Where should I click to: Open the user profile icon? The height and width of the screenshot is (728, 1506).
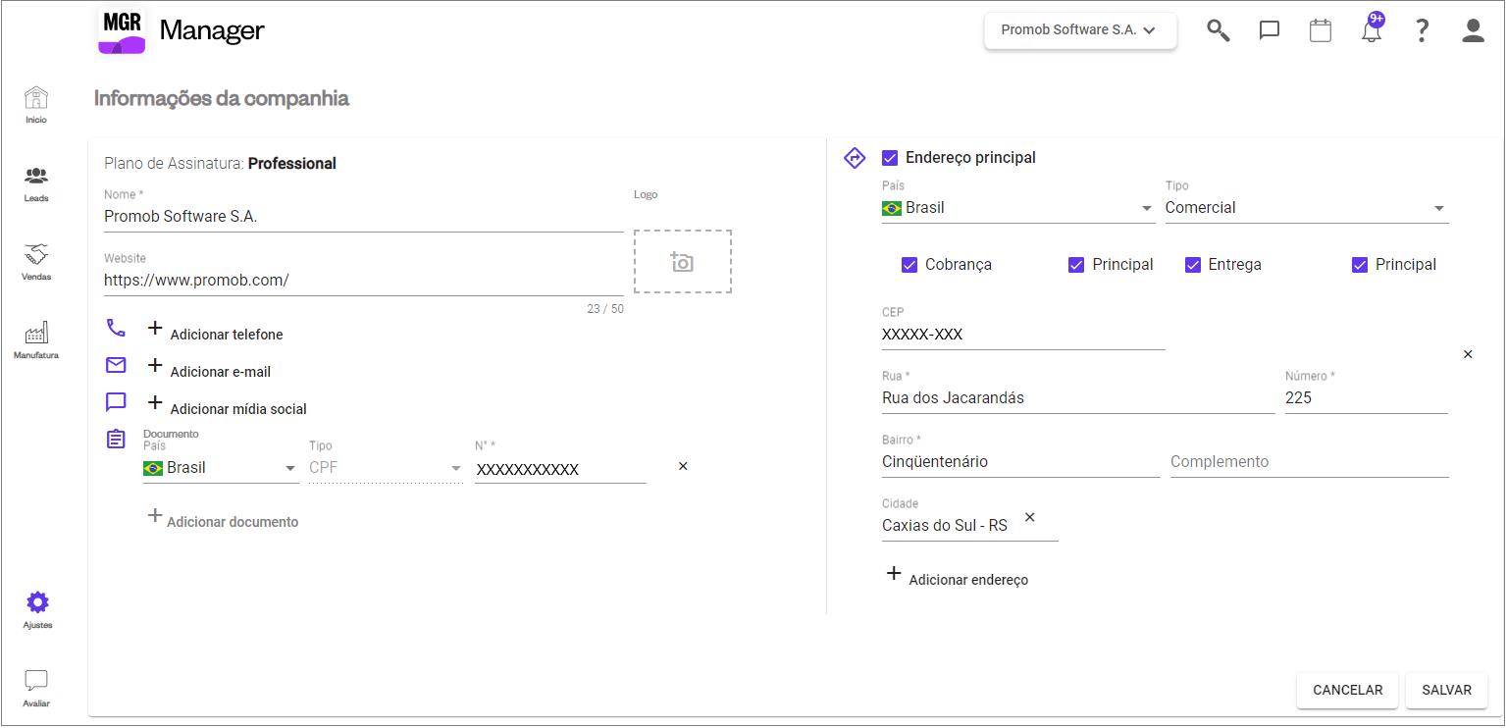click(1473, 30)
